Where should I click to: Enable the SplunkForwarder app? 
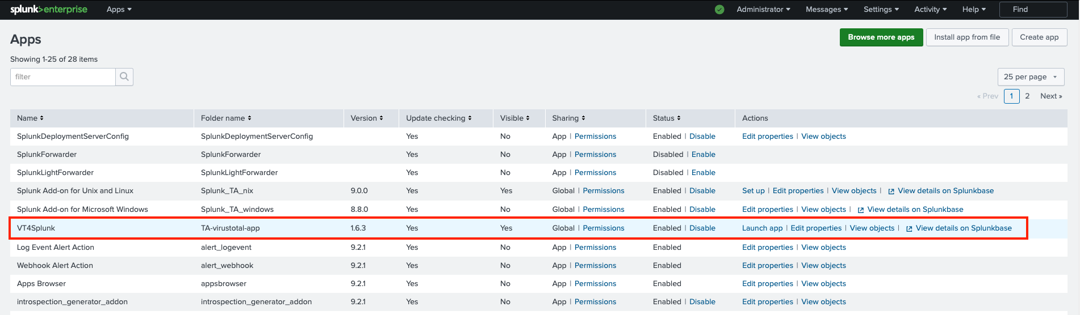pos(703,155)
